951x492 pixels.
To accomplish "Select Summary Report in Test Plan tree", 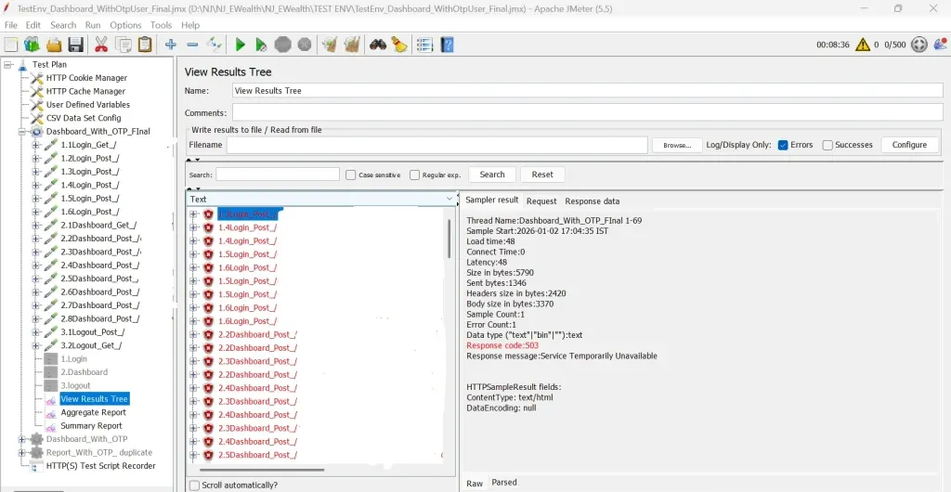I will (91, 426).
